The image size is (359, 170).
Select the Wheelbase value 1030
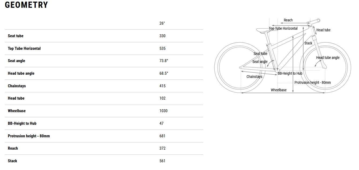[x=163, y=111]
